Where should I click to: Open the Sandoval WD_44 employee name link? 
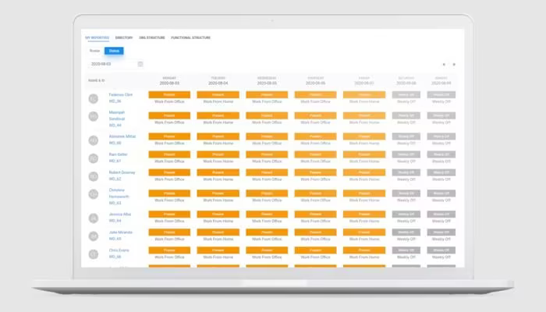(x=117, y=115)
